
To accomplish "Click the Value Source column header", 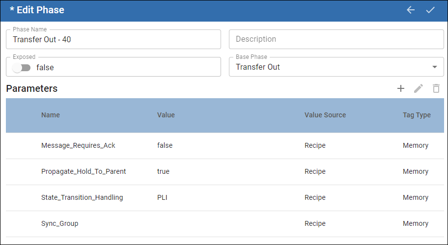I will click(325, 115).
